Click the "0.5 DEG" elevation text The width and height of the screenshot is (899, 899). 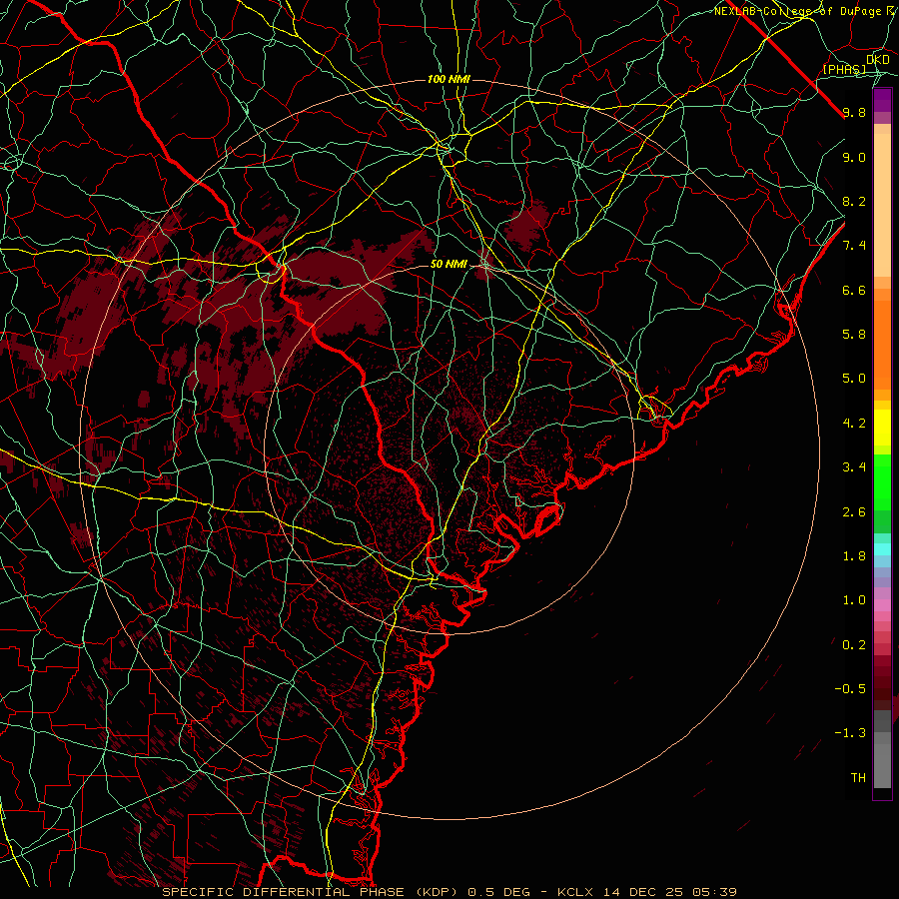497,892
